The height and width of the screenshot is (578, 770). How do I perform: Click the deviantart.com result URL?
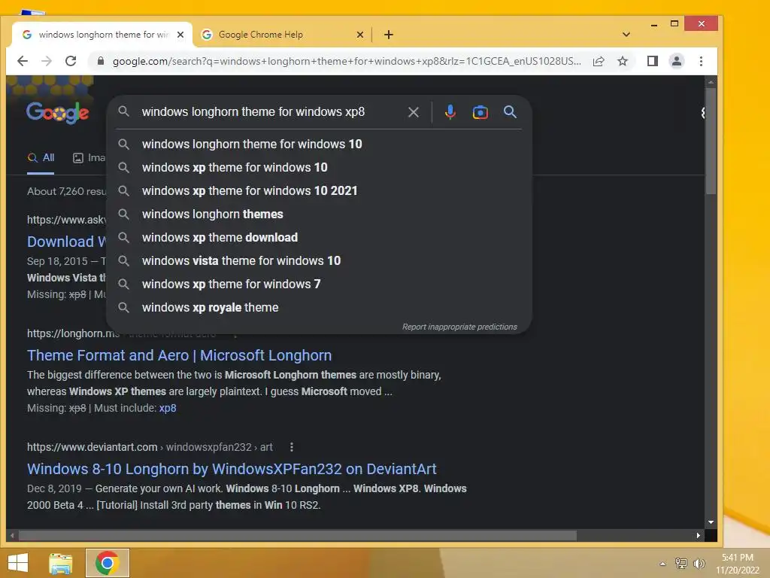coord(150,447)
